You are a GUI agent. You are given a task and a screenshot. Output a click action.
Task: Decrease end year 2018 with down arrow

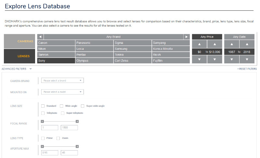click(247, 59)
